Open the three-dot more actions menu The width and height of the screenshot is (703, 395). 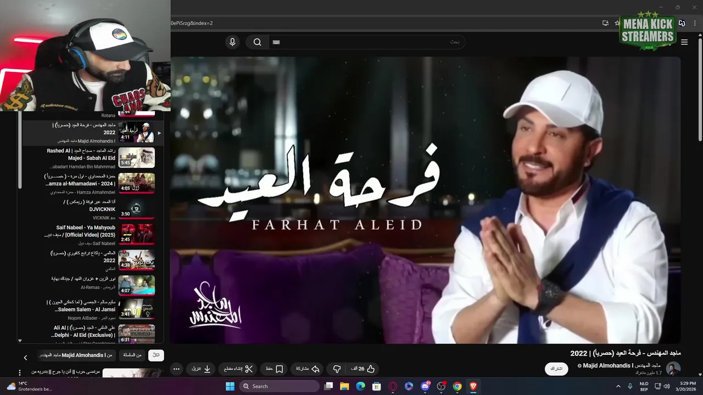(176, 369)
